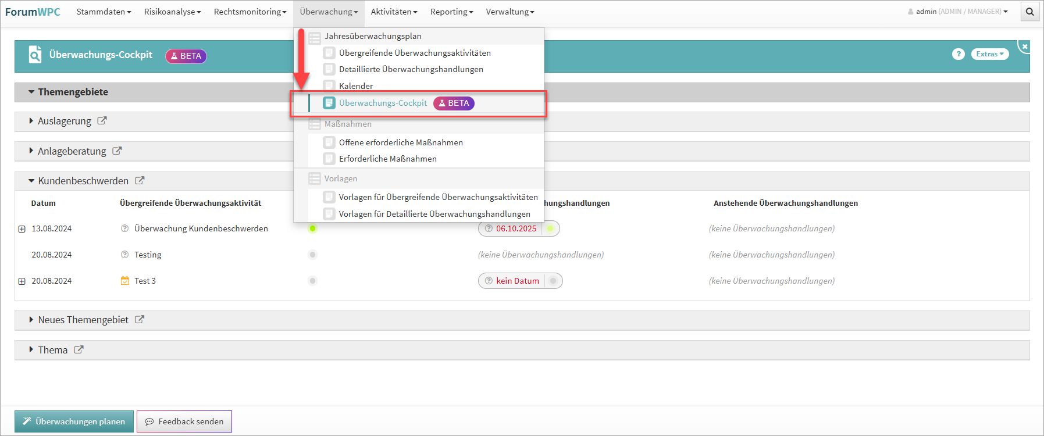Click icon before Offene erforderliche Maßnahmen

[x=329, y=142]
